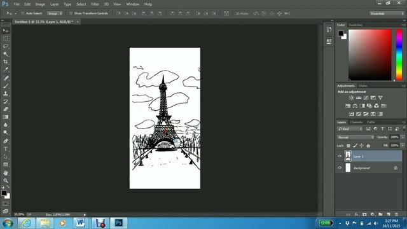Screen dimensions: 407x229
Task: Hide Layer 1 visibility eye
Action: [x=340, y=156]
